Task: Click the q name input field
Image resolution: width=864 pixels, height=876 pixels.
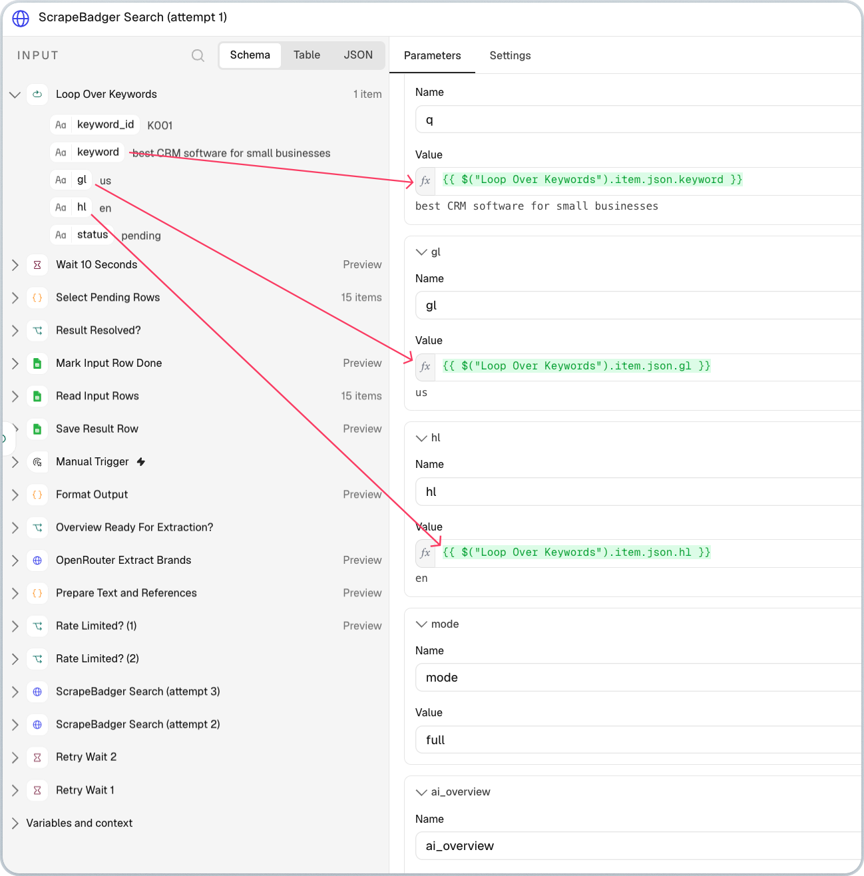Action: click(x=638, y=120)
